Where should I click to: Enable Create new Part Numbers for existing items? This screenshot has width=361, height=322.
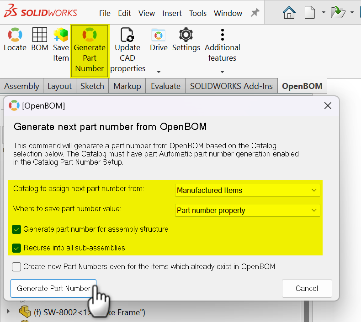[17, 267]
